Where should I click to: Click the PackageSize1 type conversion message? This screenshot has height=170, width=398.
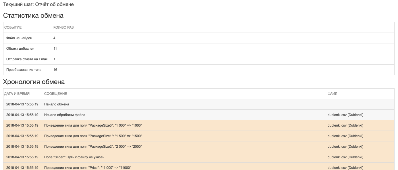[93, 136]
